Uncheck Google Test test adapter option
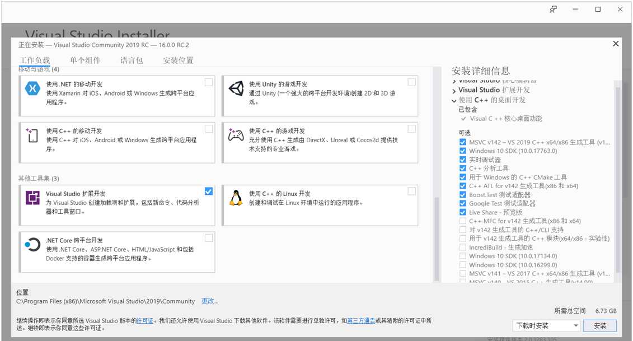633x341 pixels. 463,203
